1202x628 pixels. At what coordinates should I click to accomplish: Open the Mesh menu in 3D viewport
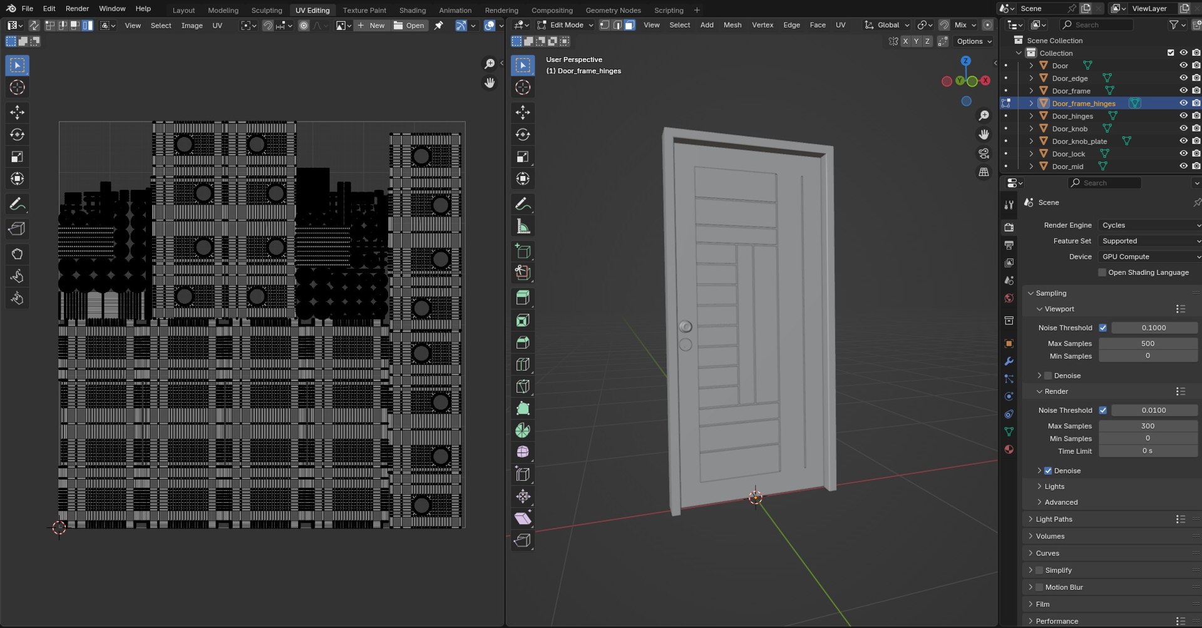point(732,25)
